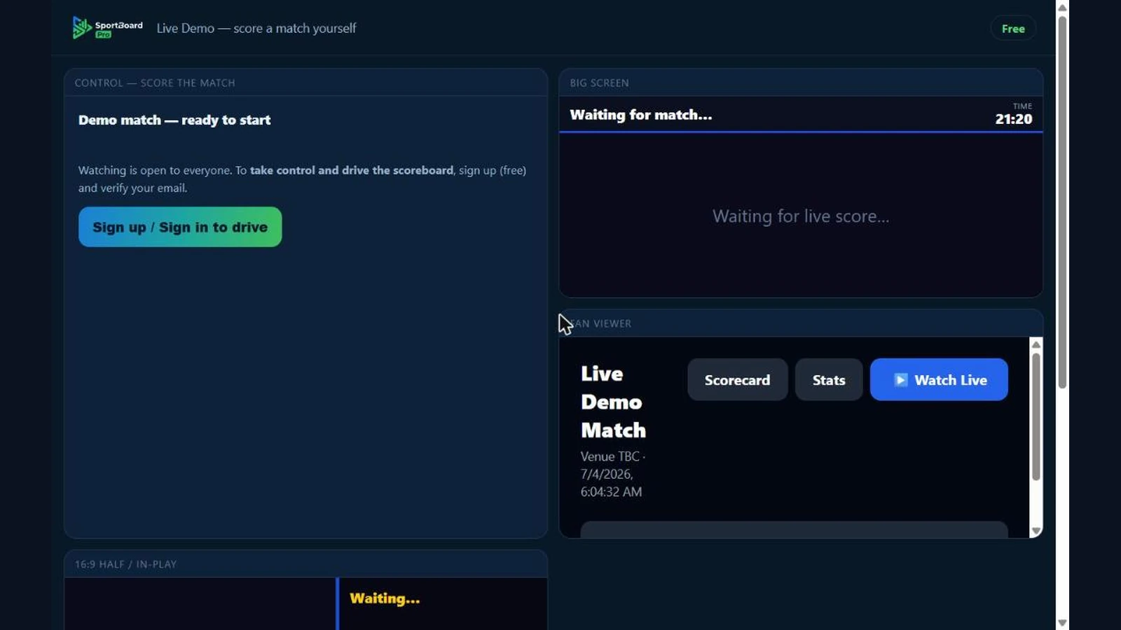Click the 'Live Demo Match' title

point(613,402)
